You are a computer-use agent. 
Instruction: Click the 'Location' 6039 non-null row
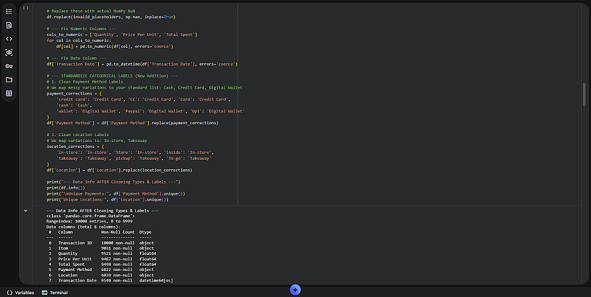coord(101,275)
